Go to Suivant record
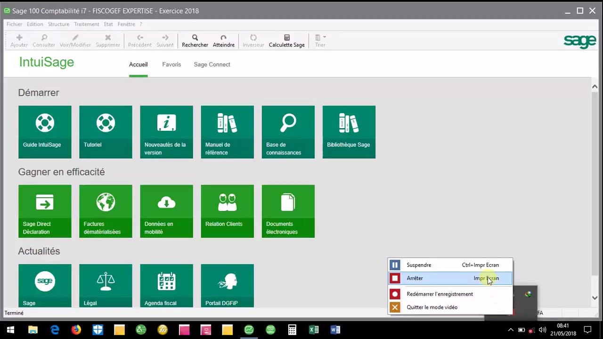 pyautogui.click(x=165, y=40)
